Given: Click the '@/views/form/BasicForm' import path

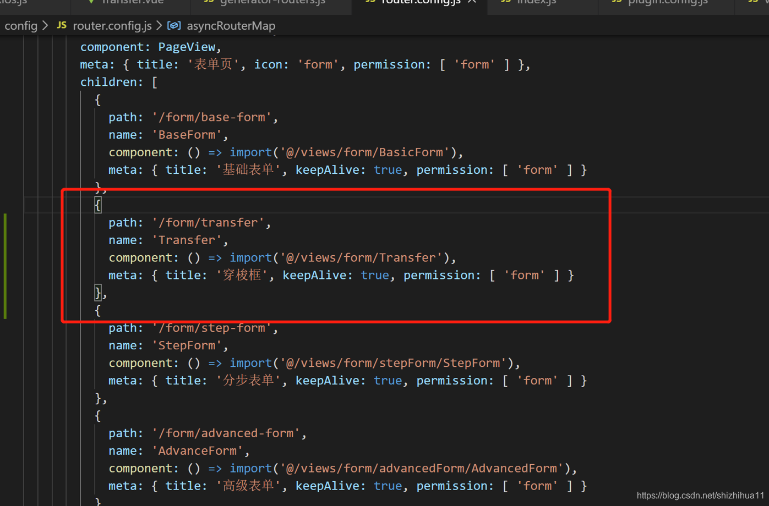Looking at the screenshot, I should tap(365, 152).
